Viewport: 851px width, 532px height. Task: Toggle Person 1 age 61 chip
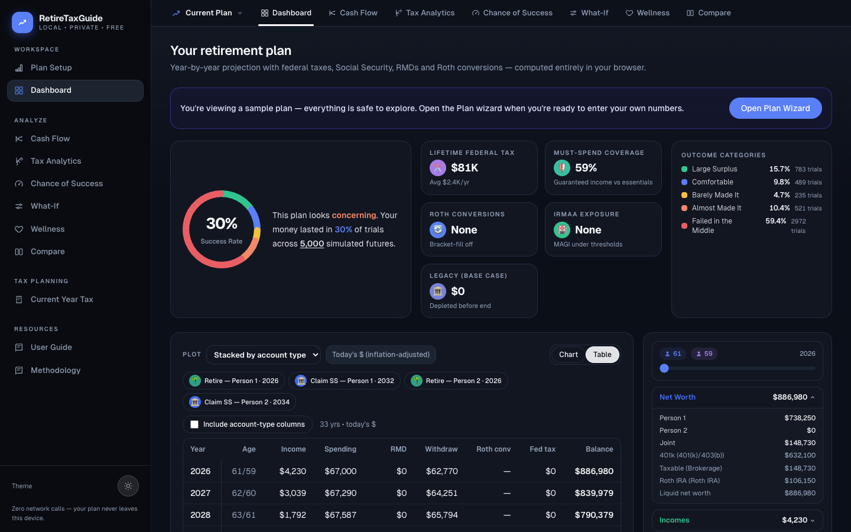[x=673, y=354]
